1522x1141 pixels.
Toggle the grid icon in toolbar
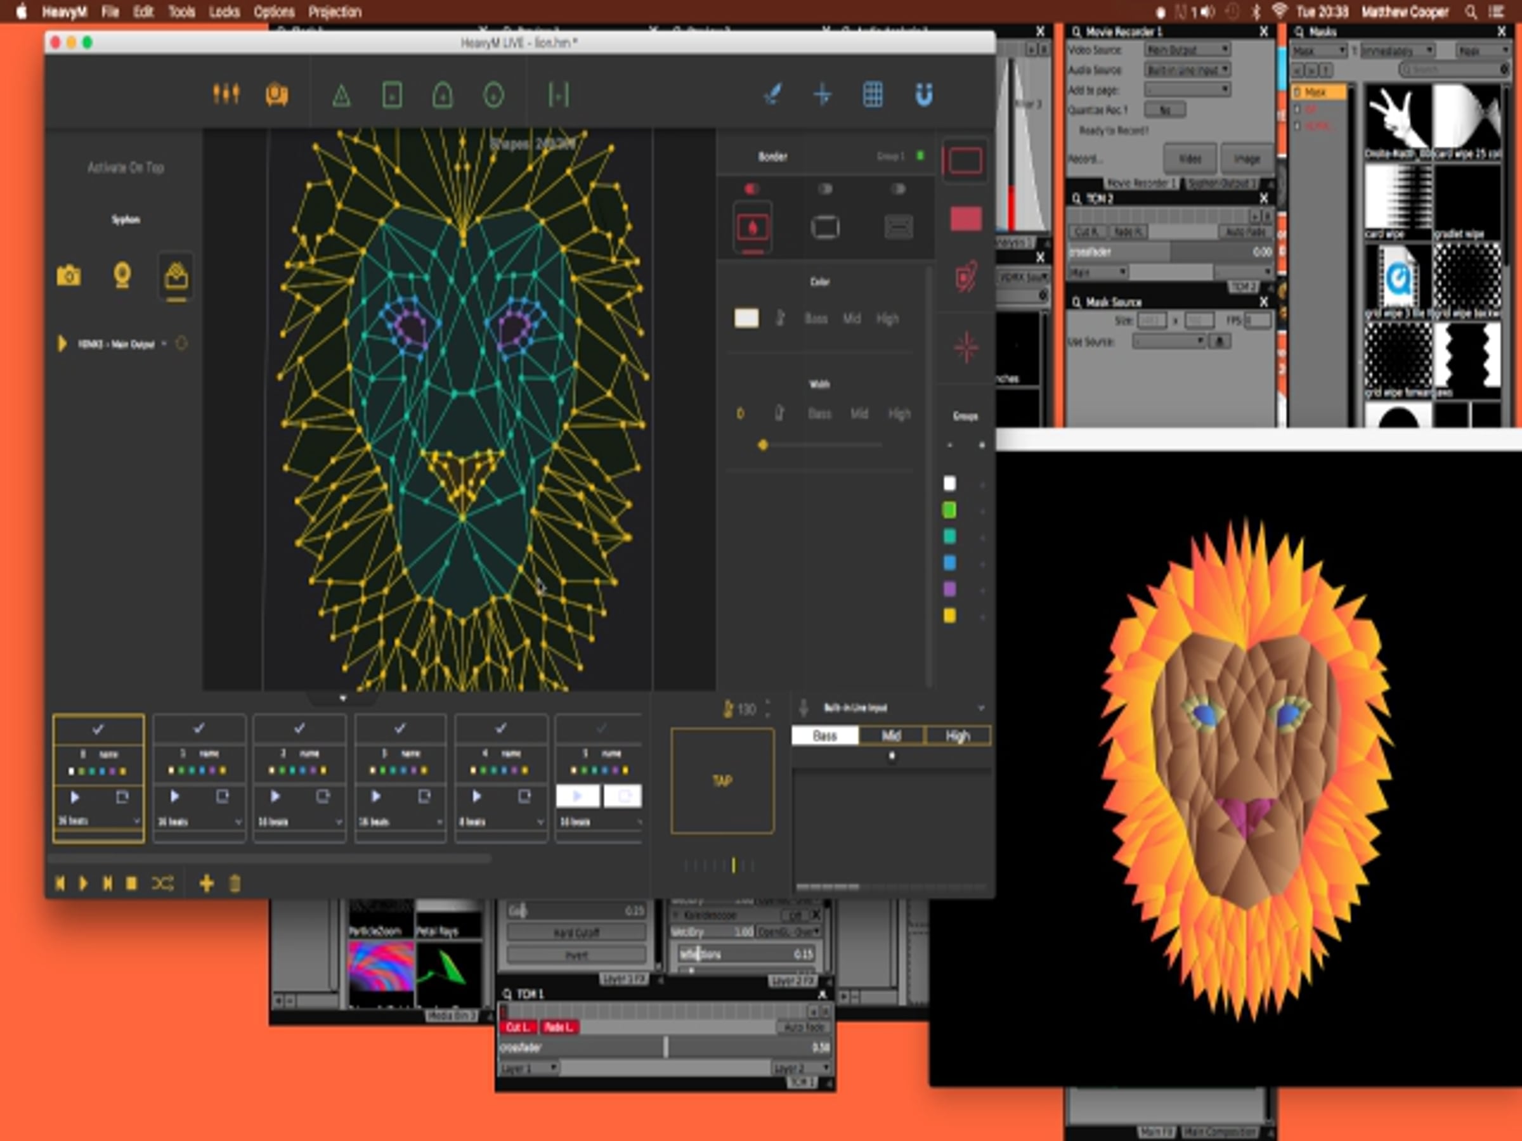pos(873,94)
